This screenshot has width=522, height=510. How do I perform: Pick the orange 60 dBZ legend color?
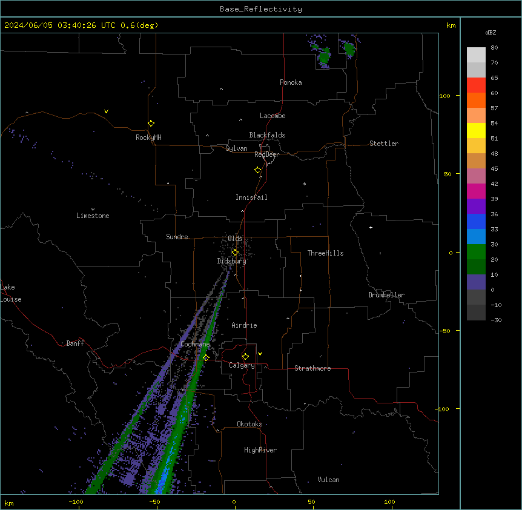click(x=476, y=100)
